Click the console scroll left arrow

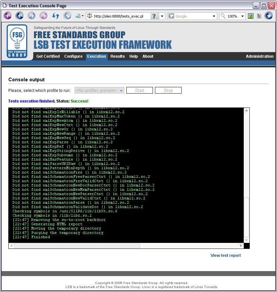[11, 246]
